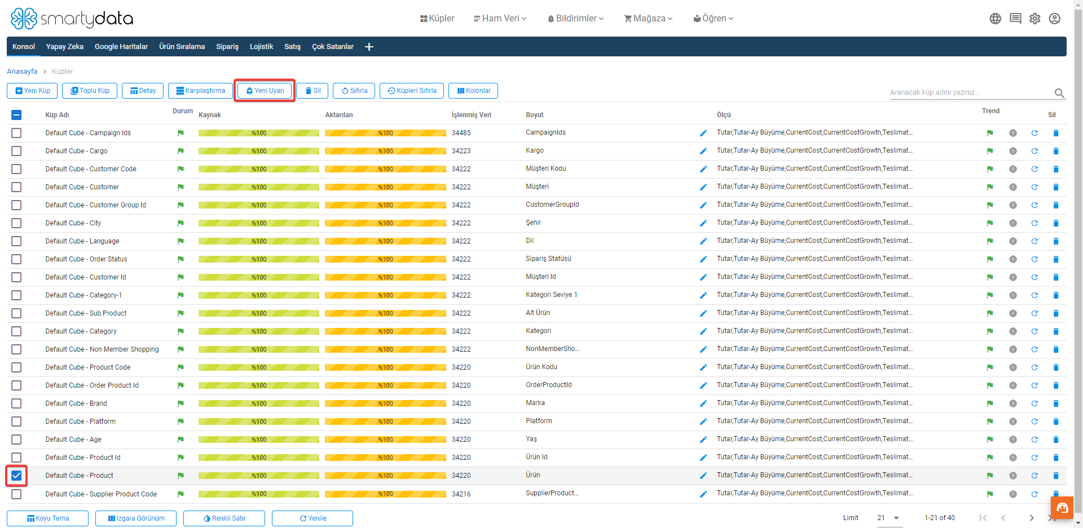The width and height of the screenshot is (1083, 528).
Task: Delete Default Cube - Customer Code trash icon
Action: click(x=1056, y=169)
